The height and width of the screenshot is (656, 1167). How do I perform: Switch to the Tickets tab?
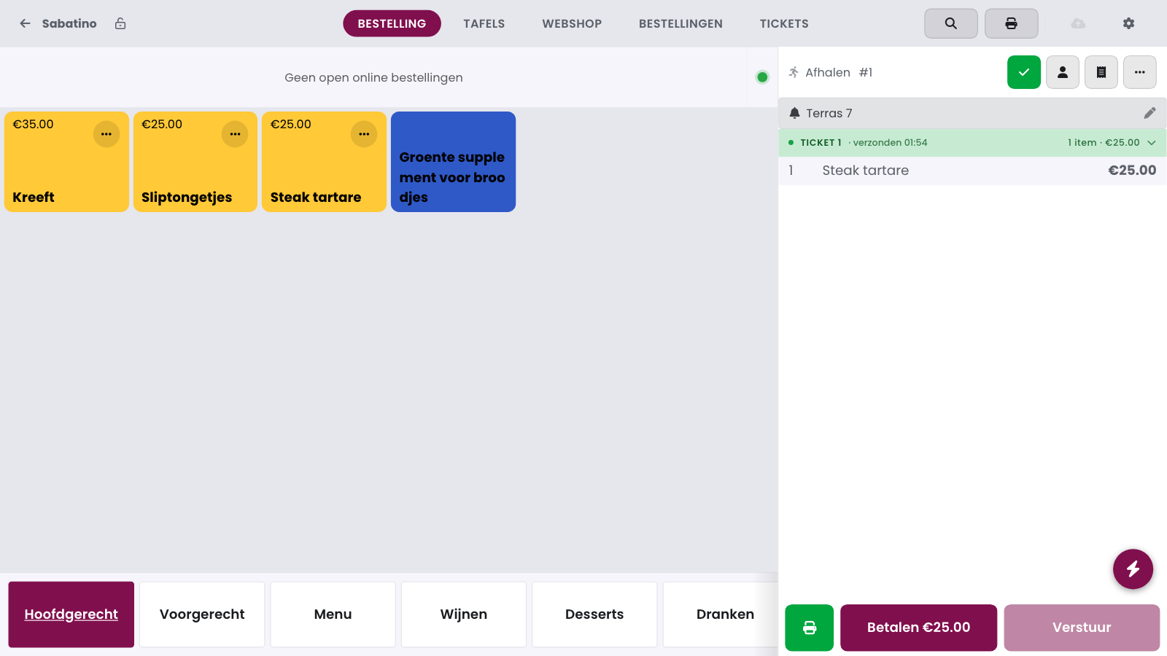(784, 23)
